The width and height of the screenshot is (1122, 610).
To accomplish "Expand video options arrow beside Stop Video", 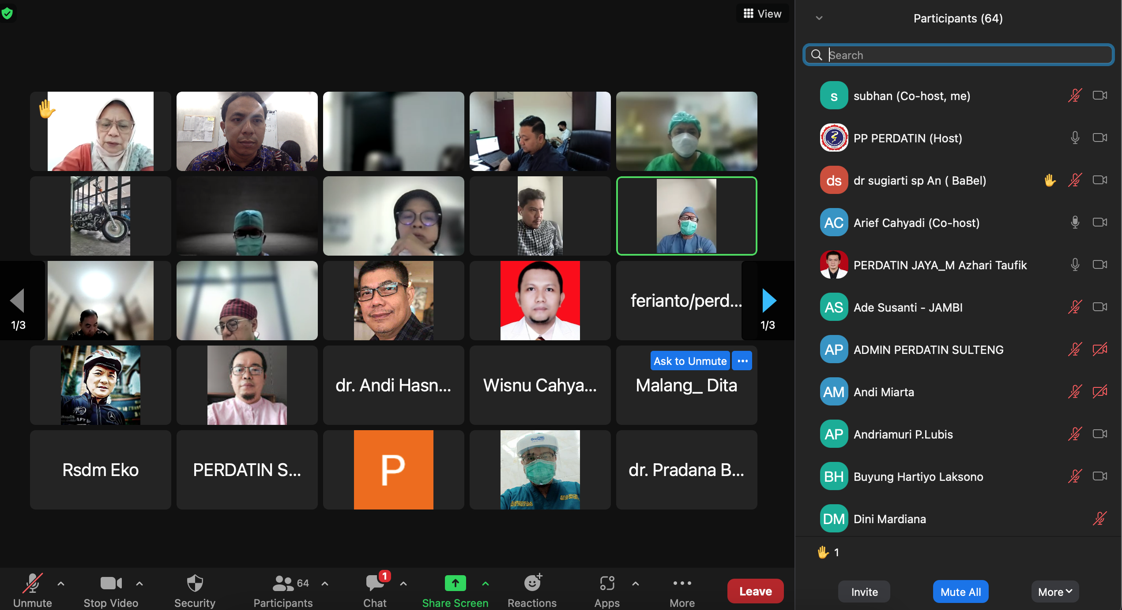I will [x=139, y=584].
